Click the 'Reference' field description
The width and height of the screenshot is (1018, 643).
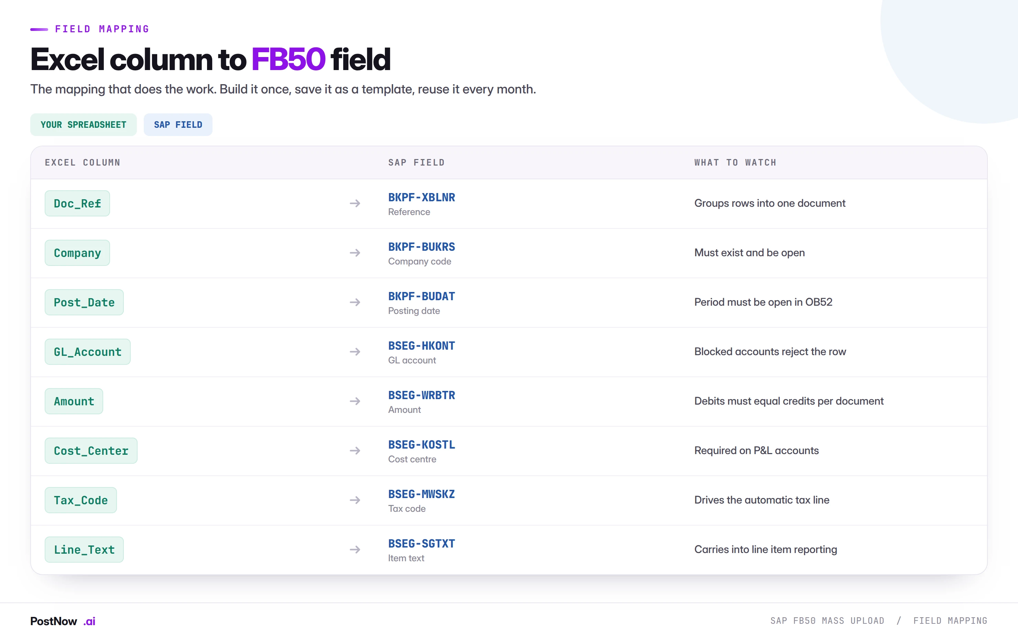[409, 212]
